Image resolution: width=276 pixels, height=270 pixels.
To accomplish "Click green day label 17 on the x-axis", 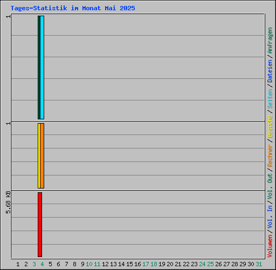I will pyautogui.click(x=146, y=264).
